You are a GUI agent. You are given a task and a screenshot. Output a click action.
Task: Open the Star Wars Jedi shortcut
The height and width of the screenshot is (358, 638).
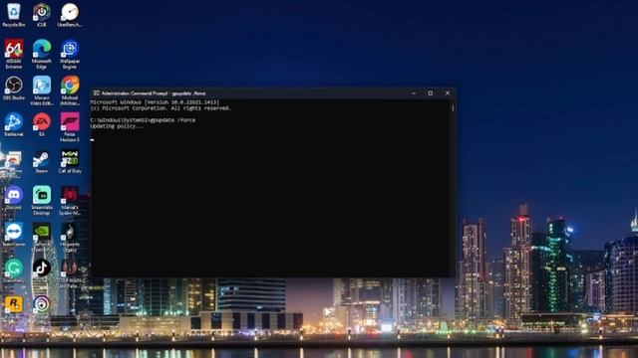(70, 273)
